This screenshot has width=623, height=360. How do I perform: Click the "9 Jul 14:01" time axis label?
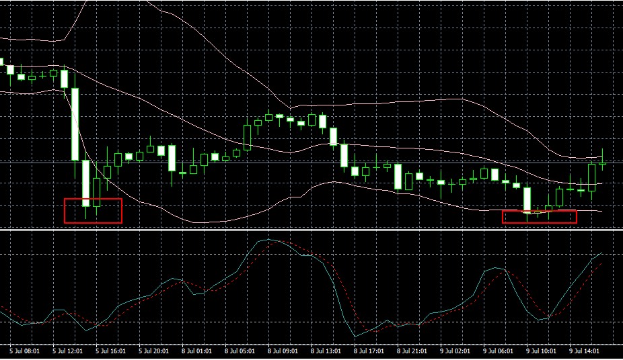click(x=584, y=351)
